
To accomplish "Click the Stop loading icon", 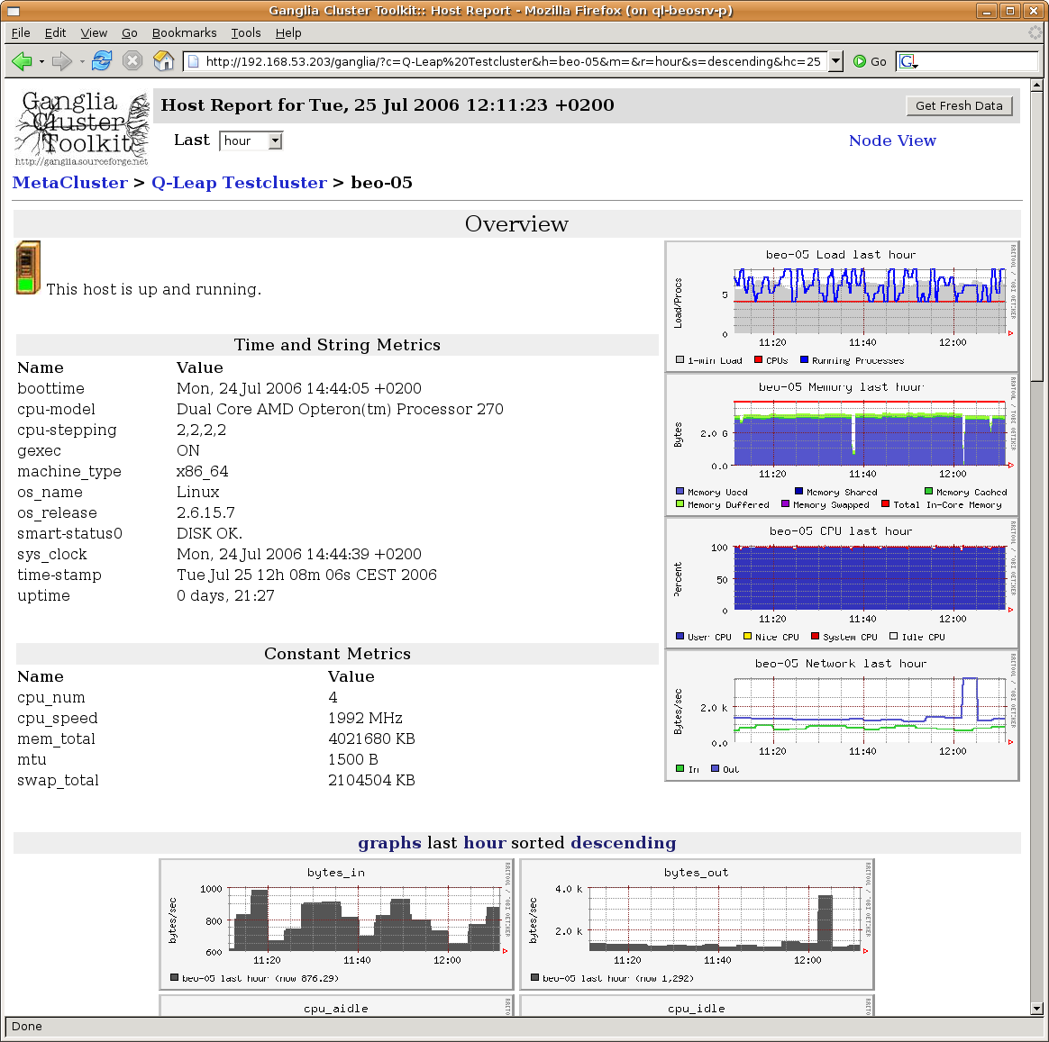I will (132, 61).
